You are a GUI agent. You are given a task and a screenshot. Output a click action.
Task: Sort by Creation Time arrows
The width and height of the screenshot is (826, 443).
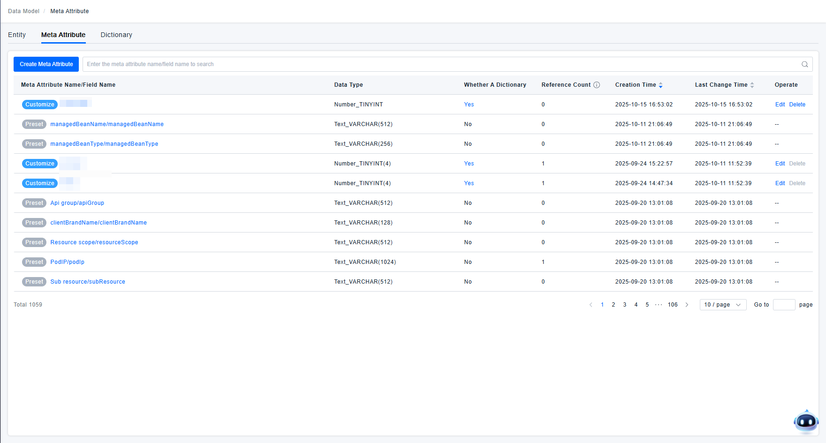click(660, 85)
